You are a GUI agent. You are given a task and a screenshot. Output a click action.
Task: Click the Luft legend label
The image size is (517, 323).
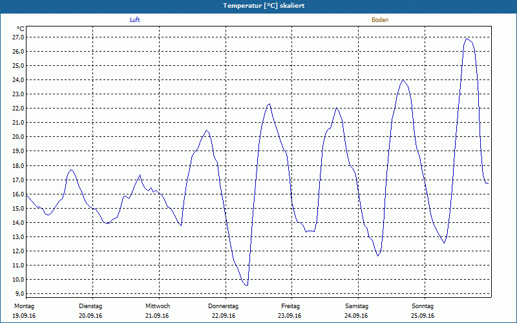134,20
